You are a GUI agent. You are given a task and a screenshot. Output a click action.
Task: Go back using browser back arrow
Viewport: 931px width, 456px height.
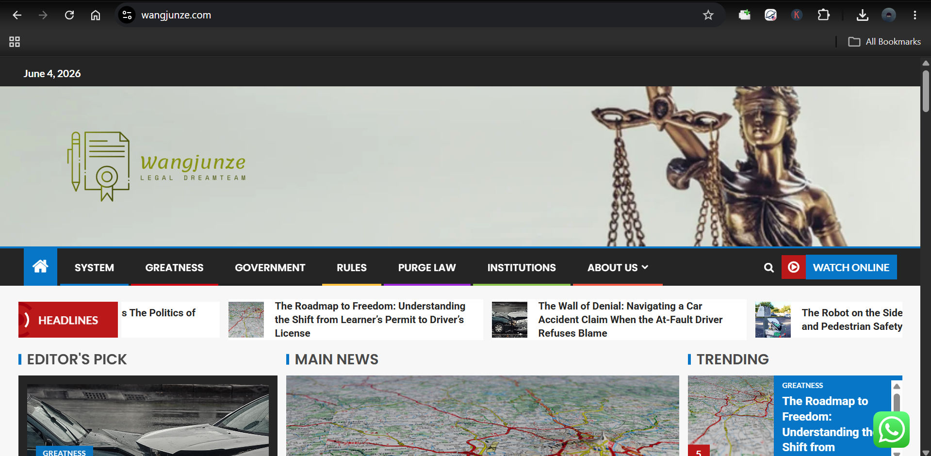[17, 15]
